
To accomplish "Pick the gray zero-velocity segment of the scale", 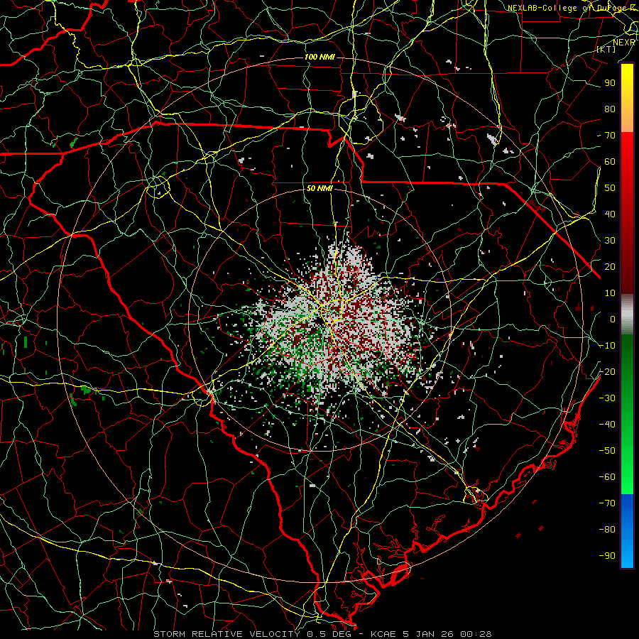I will coord(627,315).
